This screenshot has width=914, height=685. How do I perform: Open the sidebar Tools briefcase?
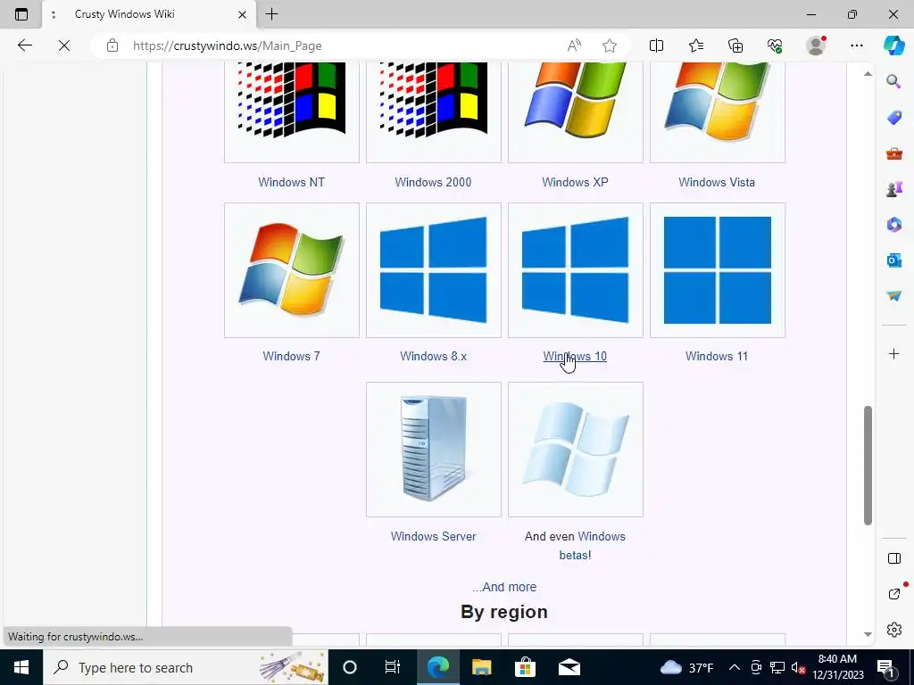click(x=893, y=153)
